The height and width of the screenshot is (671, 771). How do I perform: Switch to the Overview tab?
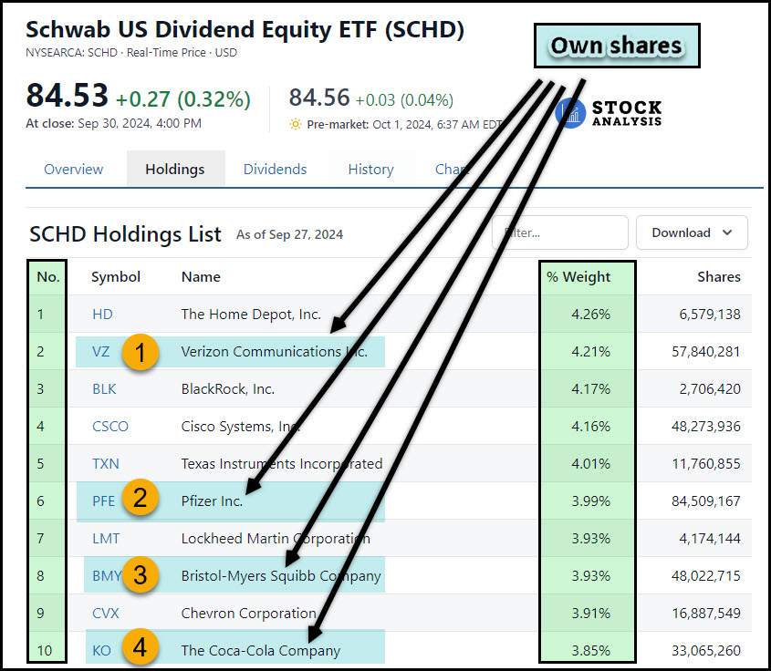pos(74,170)
